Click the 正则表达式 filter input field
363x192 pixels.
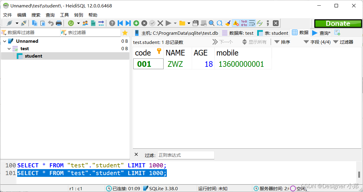[186, 155]
